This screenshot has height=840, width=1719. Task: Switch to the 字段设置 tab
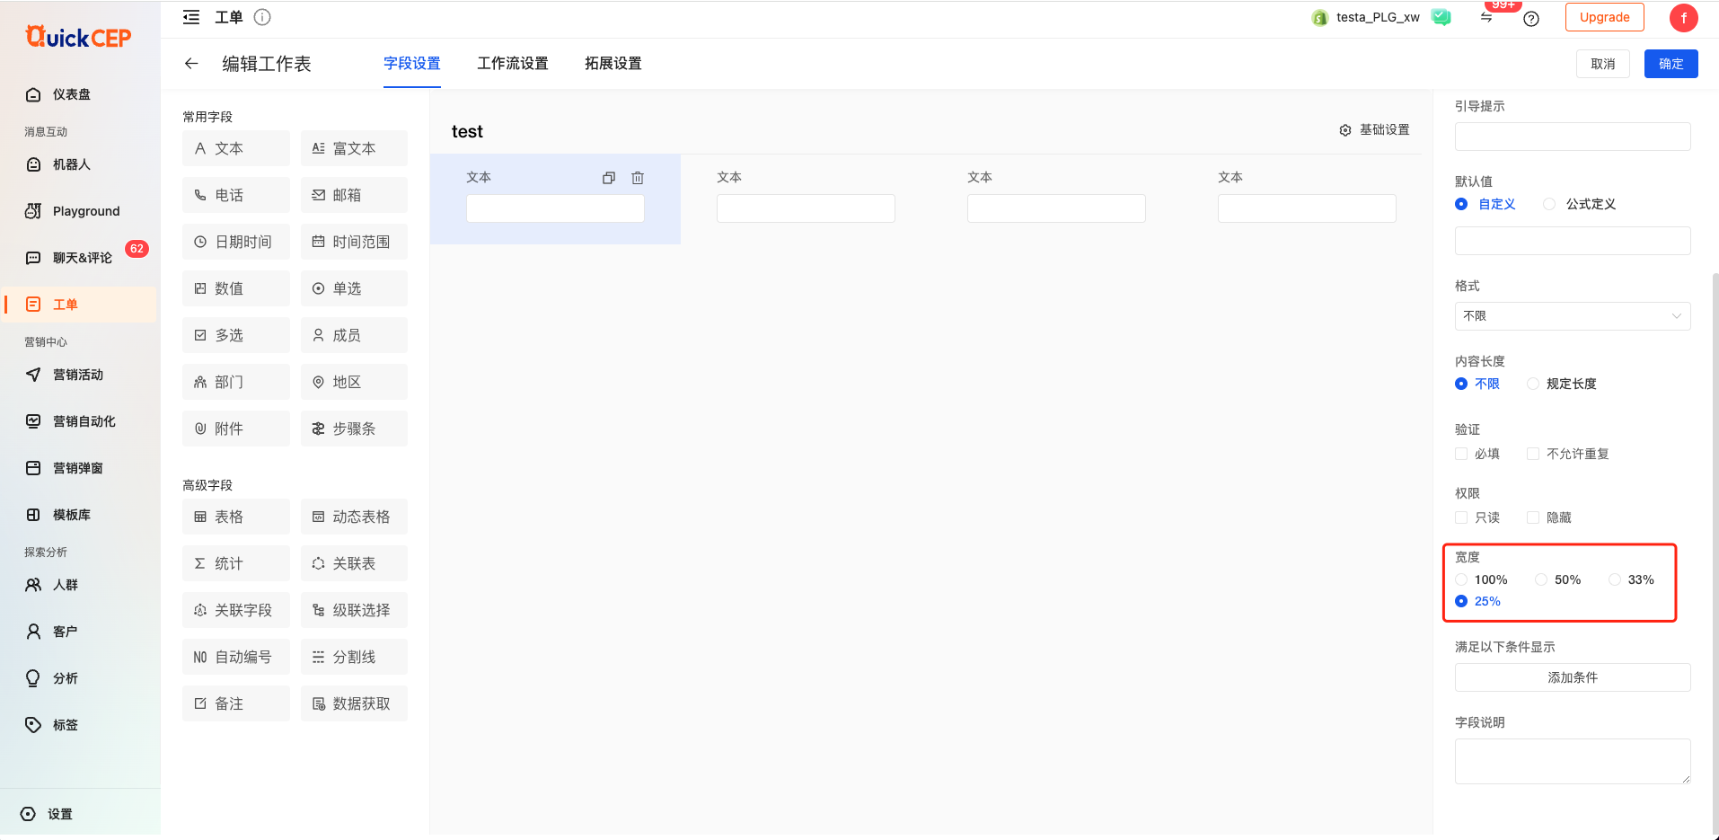click(412, 64)
